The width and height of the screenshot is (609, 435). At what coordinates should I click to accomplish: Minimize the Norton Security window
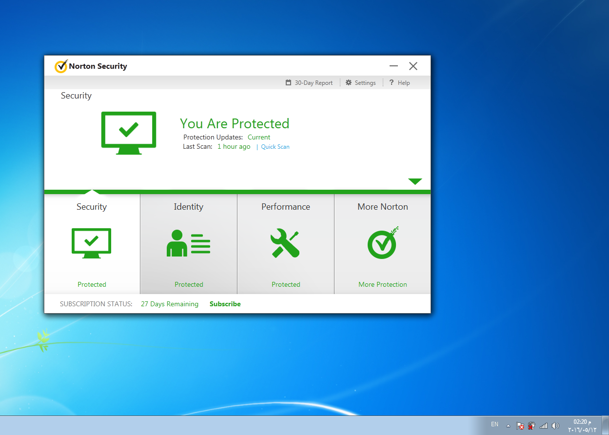(394, 66)
